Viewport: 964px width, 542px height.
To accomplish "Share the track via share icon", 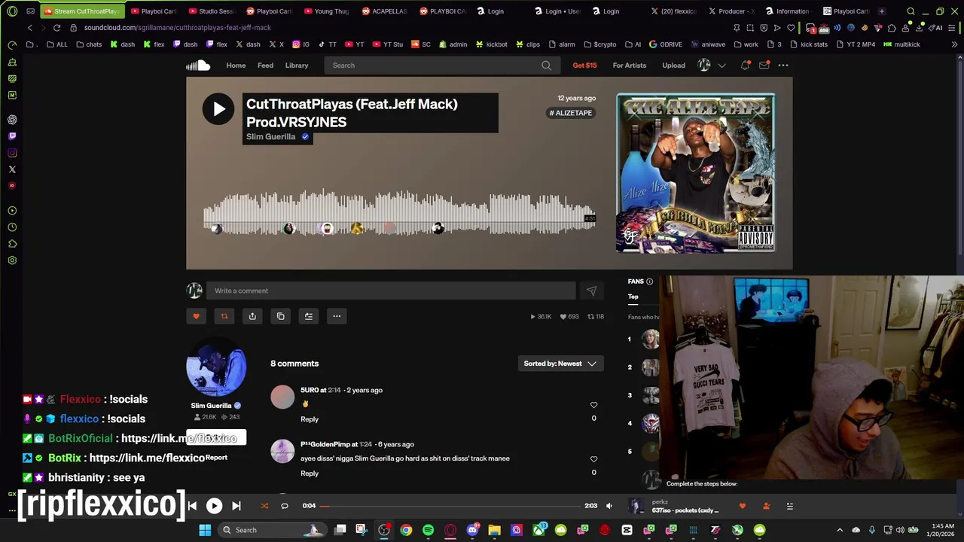I will (252, 316).
